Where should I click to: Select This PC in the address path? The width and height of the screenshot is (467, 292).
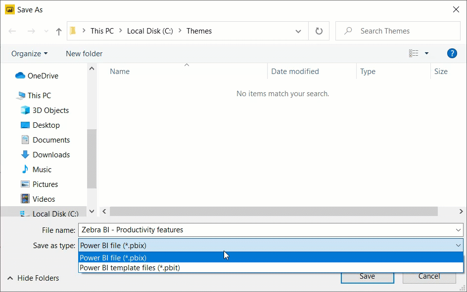102,31
